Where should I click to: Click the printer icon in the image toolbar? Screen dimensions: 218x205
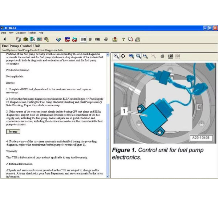tap(162, 56)
